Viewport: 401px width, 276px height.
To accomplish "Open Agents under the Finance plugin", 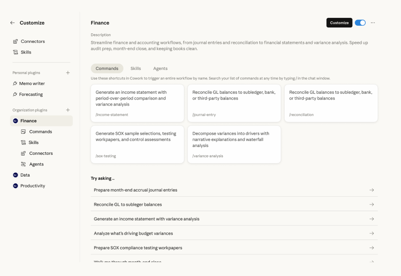I will [x=36, y=164].
